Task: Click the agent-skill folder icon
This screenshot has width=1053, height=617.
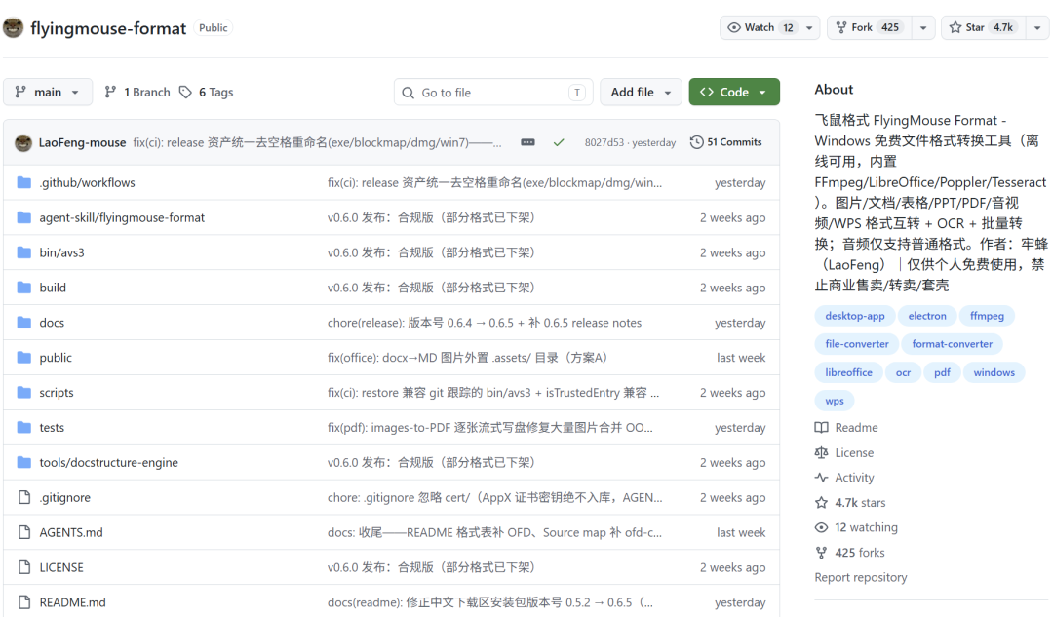Action: pyautogui.click(x=24, y=217)
